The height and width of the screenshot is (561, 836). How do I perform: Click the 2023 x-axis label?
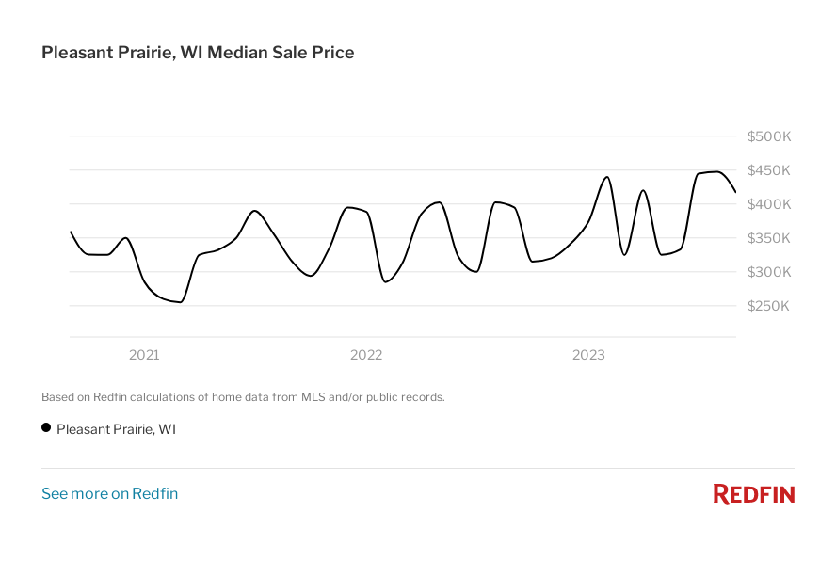[588, 355]
